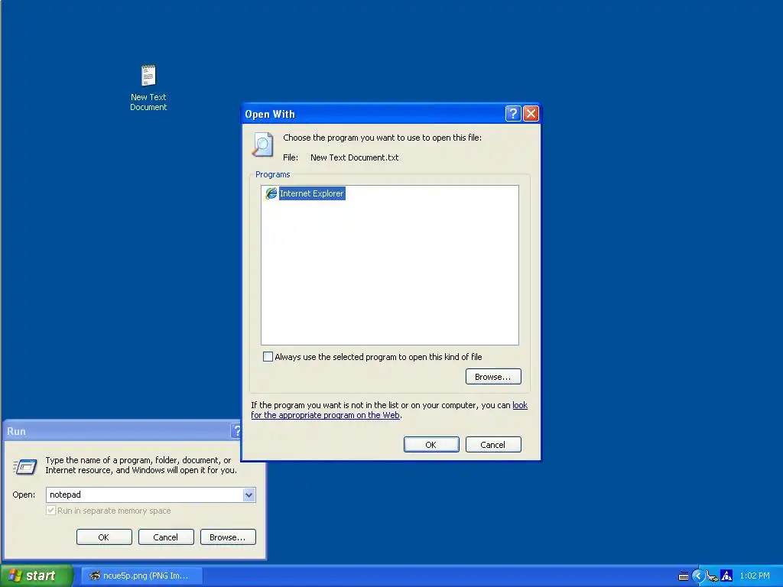Screen dimensions: 783x587
Task: Cancel the Open With dialog
Action: 493,444
